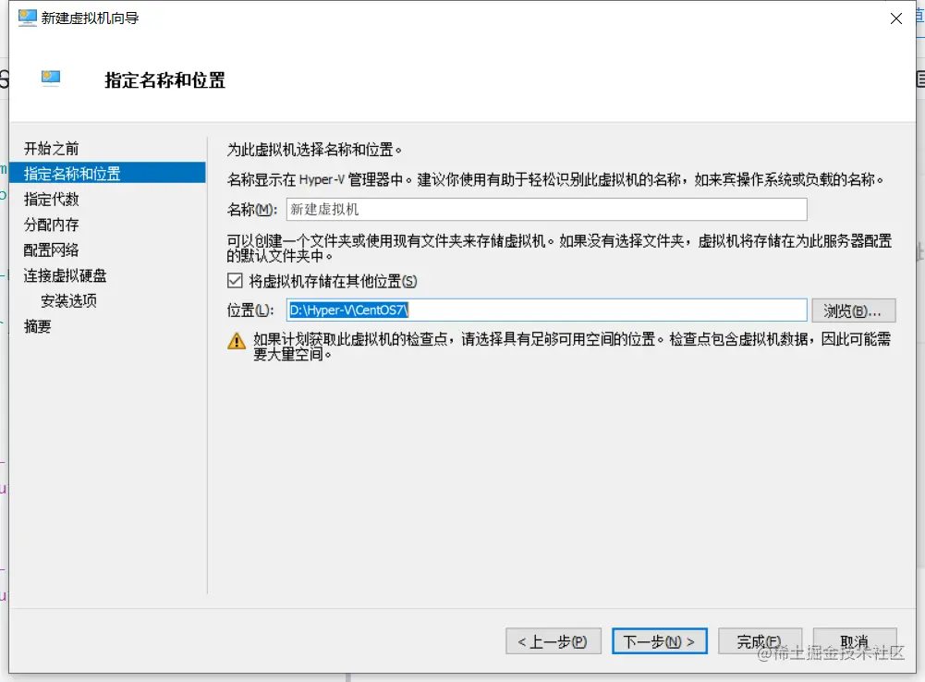Image resolution: width=925 pixels, height=682 pixels.
Task: Click the 名称 text field
Action: click(547, 210)
